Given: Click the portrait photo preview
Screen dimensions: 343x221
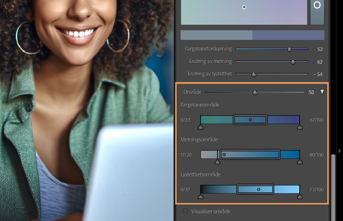Looking at the screenshot, I should [x=87, y=110].
